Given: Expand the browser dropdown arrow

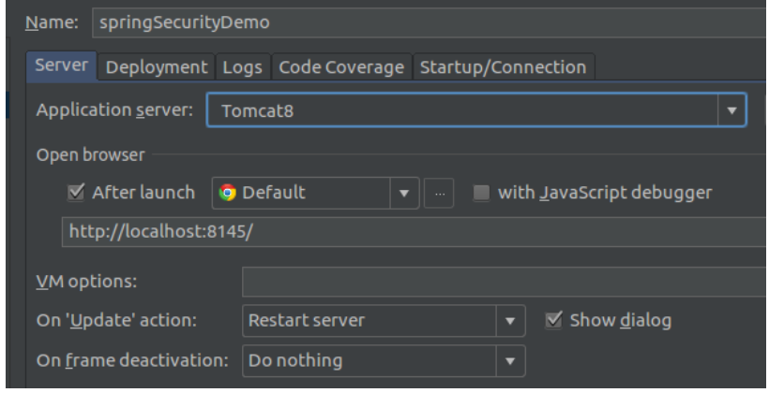Looking at the screenshot, I should point(404,194).
